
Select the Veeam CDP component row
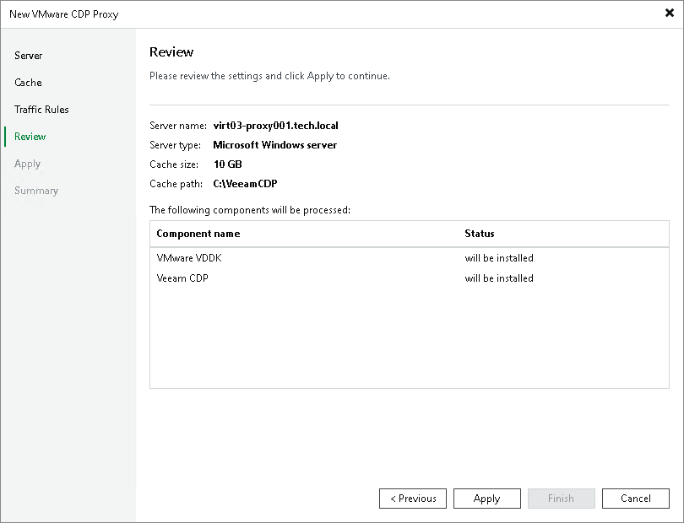tap(410, 278)
